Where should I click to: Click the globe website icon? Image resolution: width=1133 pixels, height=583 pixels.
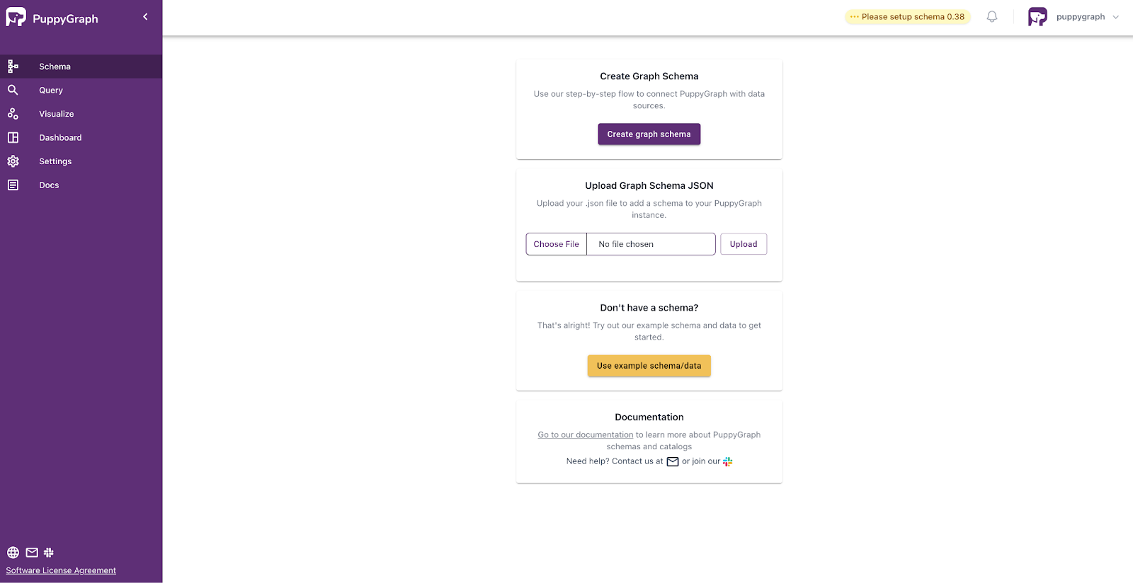click(13, 553)
